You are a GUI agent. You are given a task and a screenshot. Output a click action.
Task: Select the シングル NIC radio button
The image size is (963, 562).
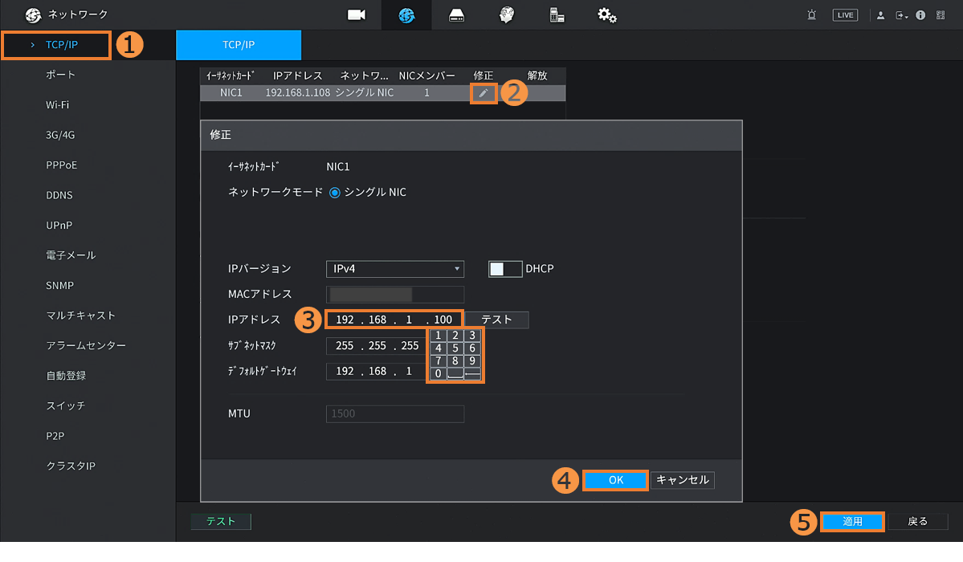335,193
